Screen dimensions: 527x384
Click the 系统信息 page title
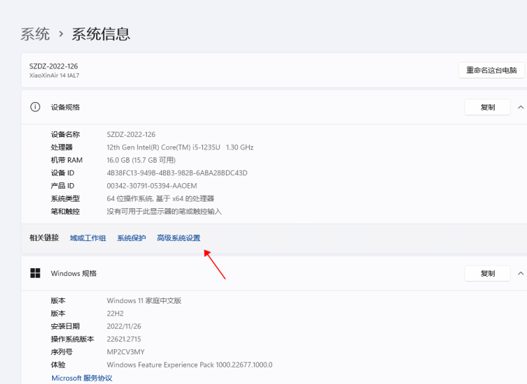(x=101, y=34)
